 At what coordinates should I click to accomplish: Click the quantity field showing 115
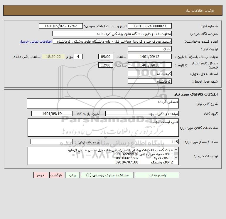[157, 142]
